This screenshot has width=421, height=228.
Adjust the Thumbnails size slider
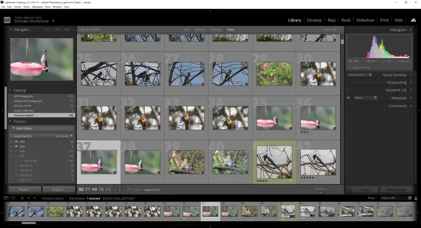click(320, 191)
